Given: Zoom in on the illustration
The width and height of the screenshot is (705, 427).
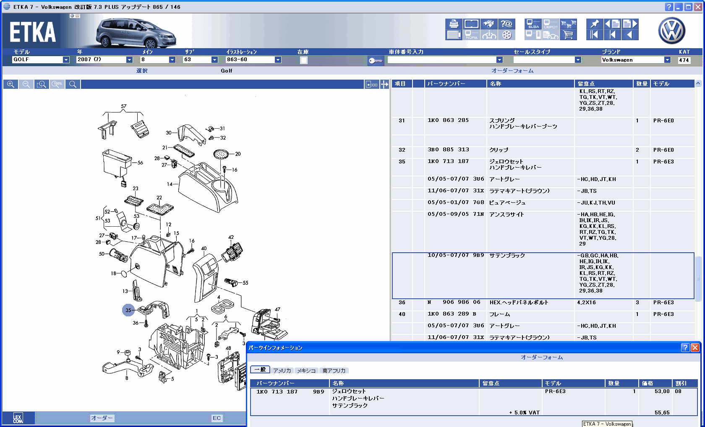Looking at the screenshot, I should click(11, 84).
